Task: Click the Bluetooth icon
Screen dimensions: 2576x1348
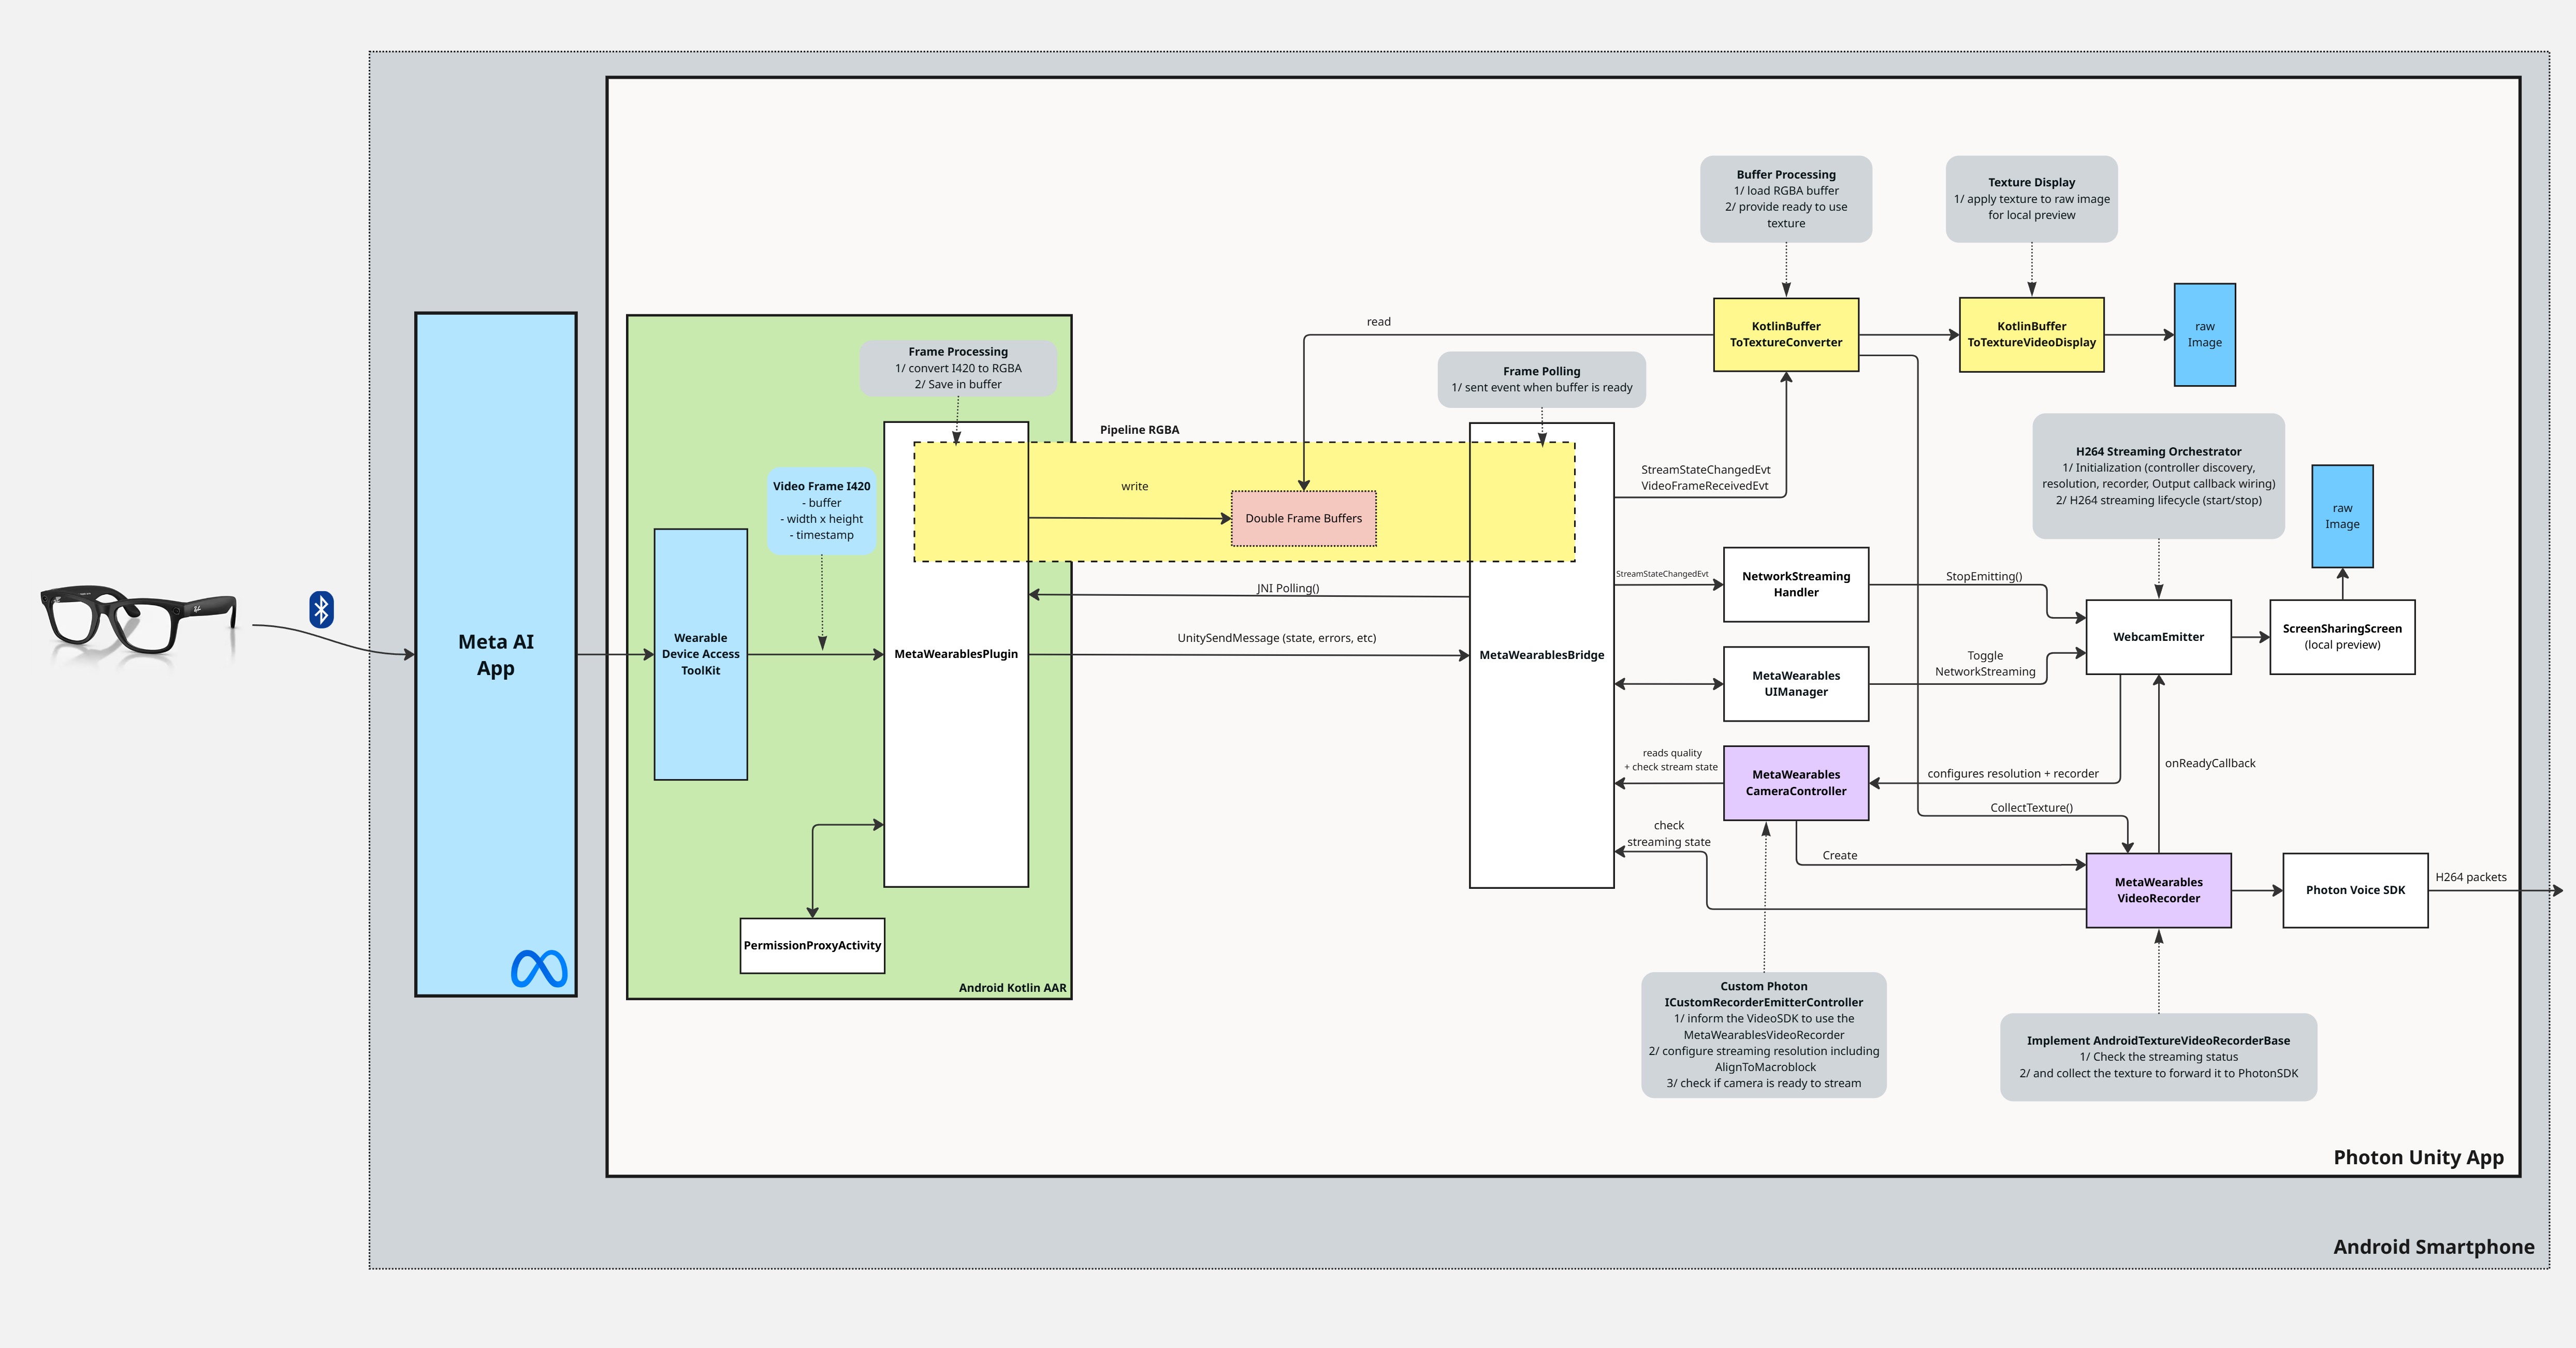Action: [x=321, y=609]
